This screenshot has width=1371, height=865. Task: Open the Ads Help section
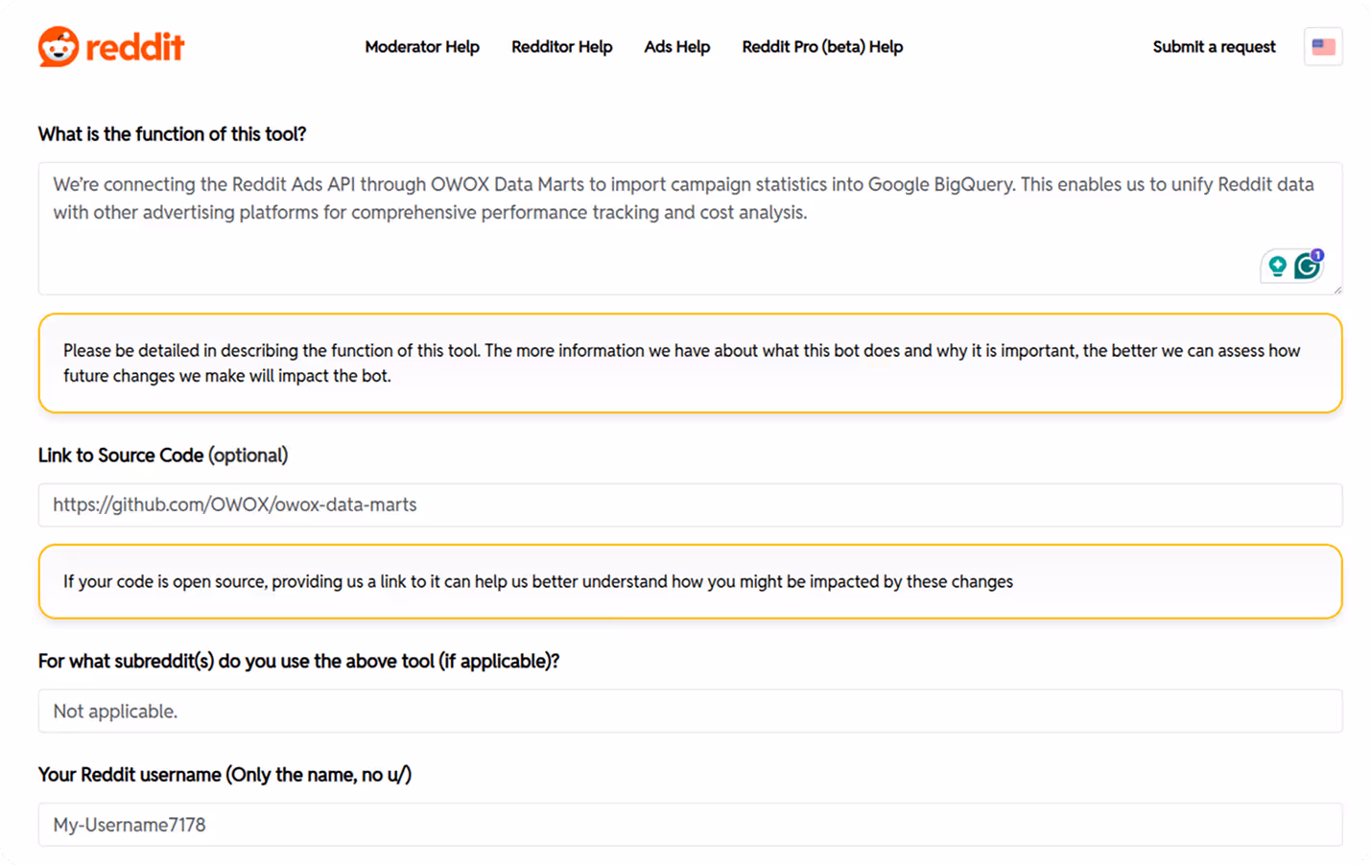point(677,46)
